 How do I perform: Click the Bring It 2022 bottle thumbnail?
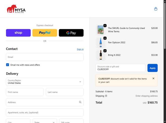pos(101,55)
